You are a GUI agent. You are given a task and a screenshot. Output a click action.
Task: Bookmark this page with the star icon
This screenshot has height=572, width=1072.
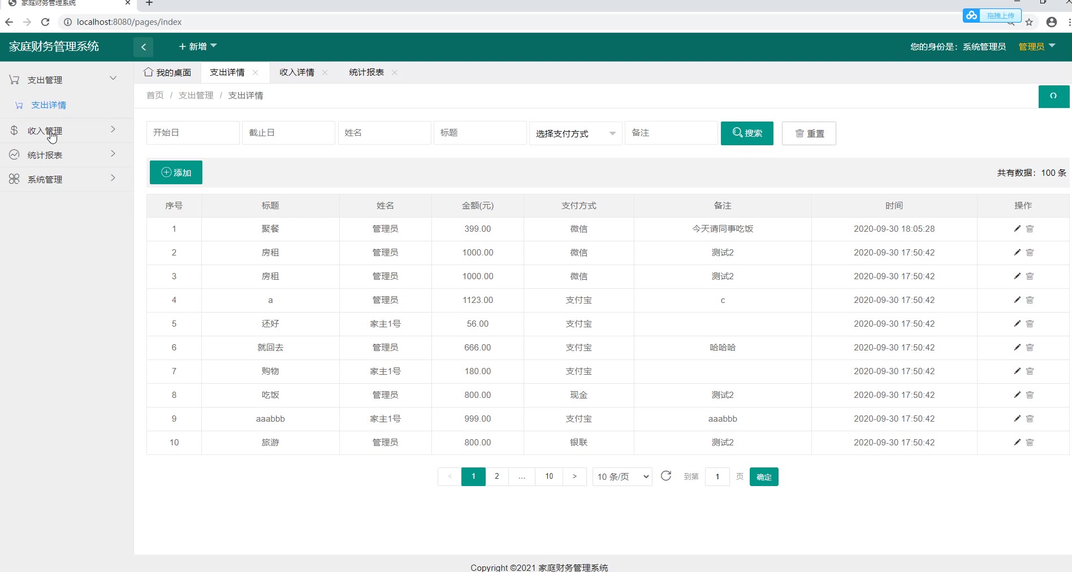coord(1029,22)
